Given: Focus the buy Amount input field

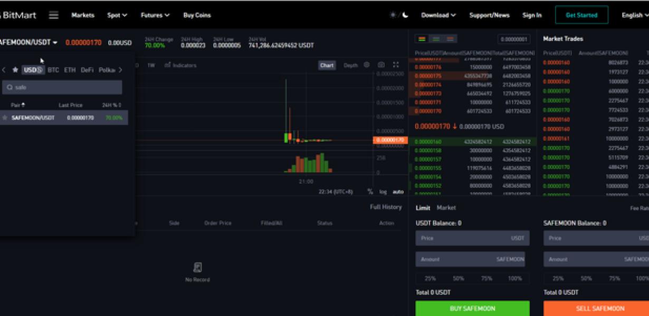Looking at the screenshot, I should click(470, 259).
